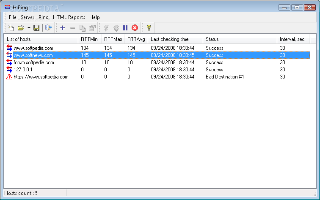Pause pinging with the blue pause icon
Viewport: 320px width, 200px height.
[x=125, y=28]
